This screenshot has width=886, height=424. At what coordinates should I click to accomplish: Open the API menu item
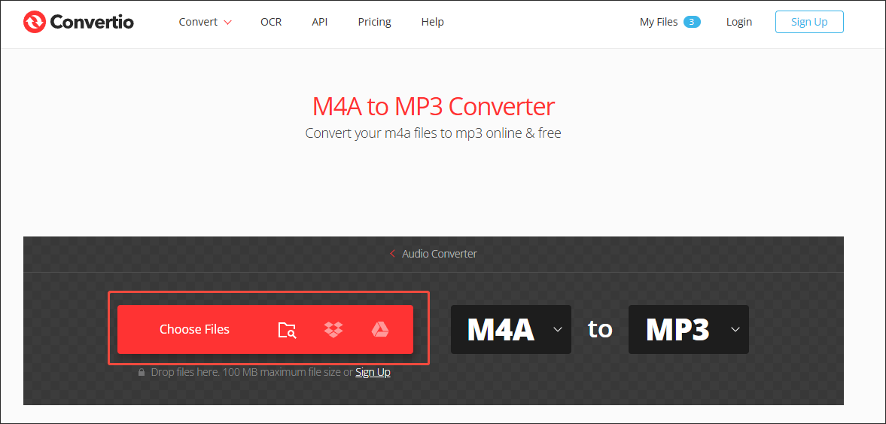coord(320,22)
